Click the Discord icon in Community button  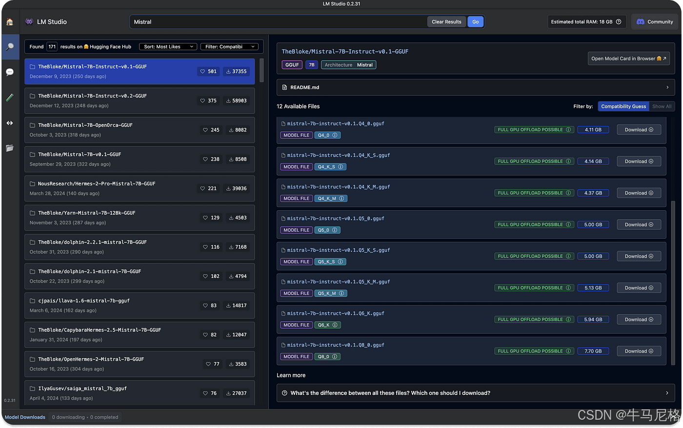(x=641, y=21)
